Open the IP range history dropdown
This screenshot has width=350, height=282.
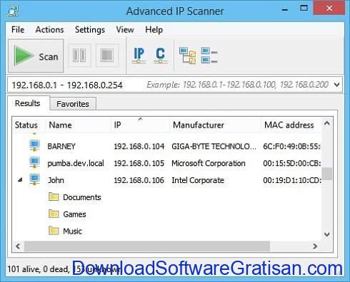(336, 85)
